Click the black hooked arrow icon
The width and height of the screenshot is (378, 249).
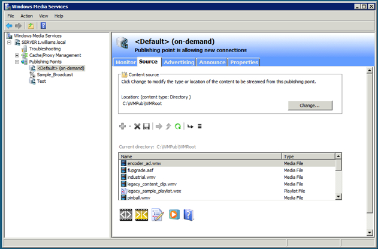coord(190,127)
